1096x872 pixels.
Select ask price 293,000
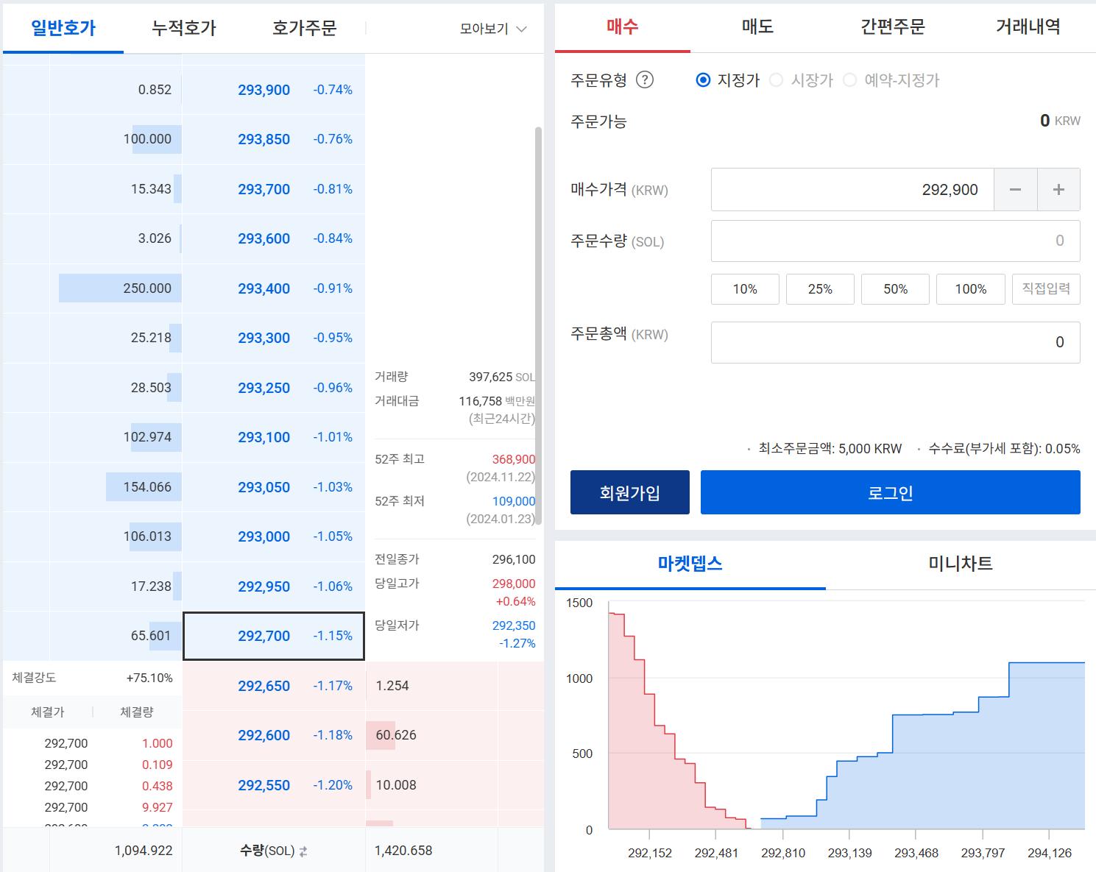274,536
